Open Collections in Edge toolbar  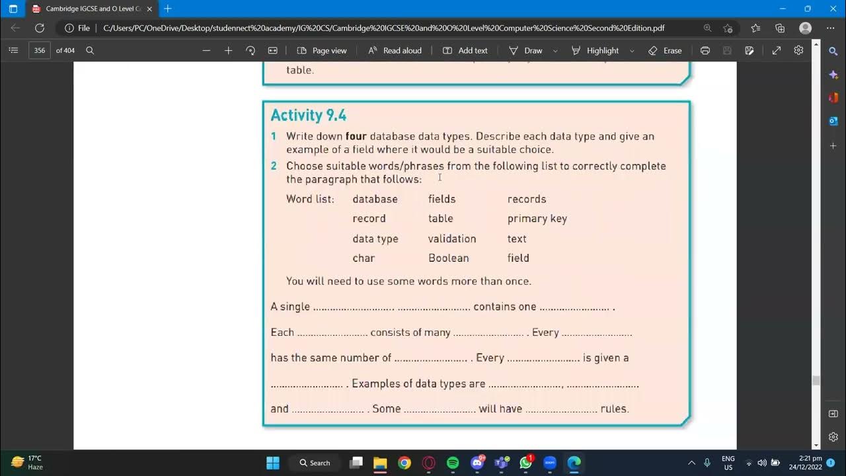point(780,28)
